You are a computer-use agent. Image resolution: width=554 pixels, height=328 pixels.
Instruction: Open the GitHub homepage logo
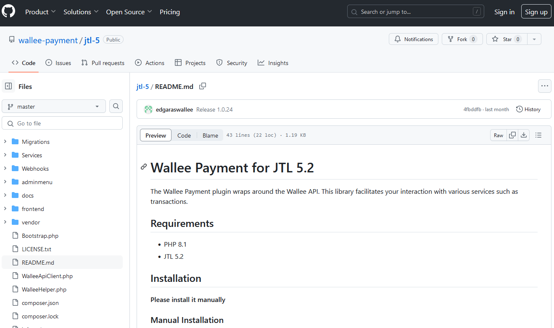pyautogui.click(x=8, y=12)
